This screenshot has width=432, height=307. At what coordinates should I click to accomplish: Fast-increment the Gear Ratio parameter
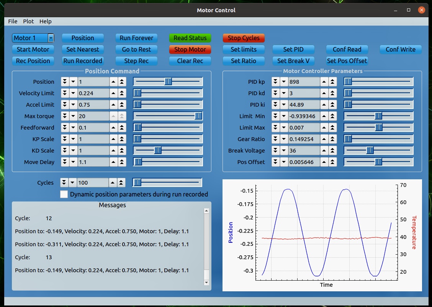click(332, 139)
